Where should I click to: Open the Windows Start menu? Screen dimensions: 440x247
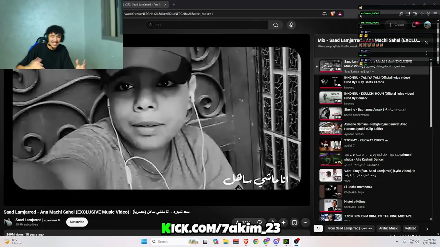[x=144, y=242]
